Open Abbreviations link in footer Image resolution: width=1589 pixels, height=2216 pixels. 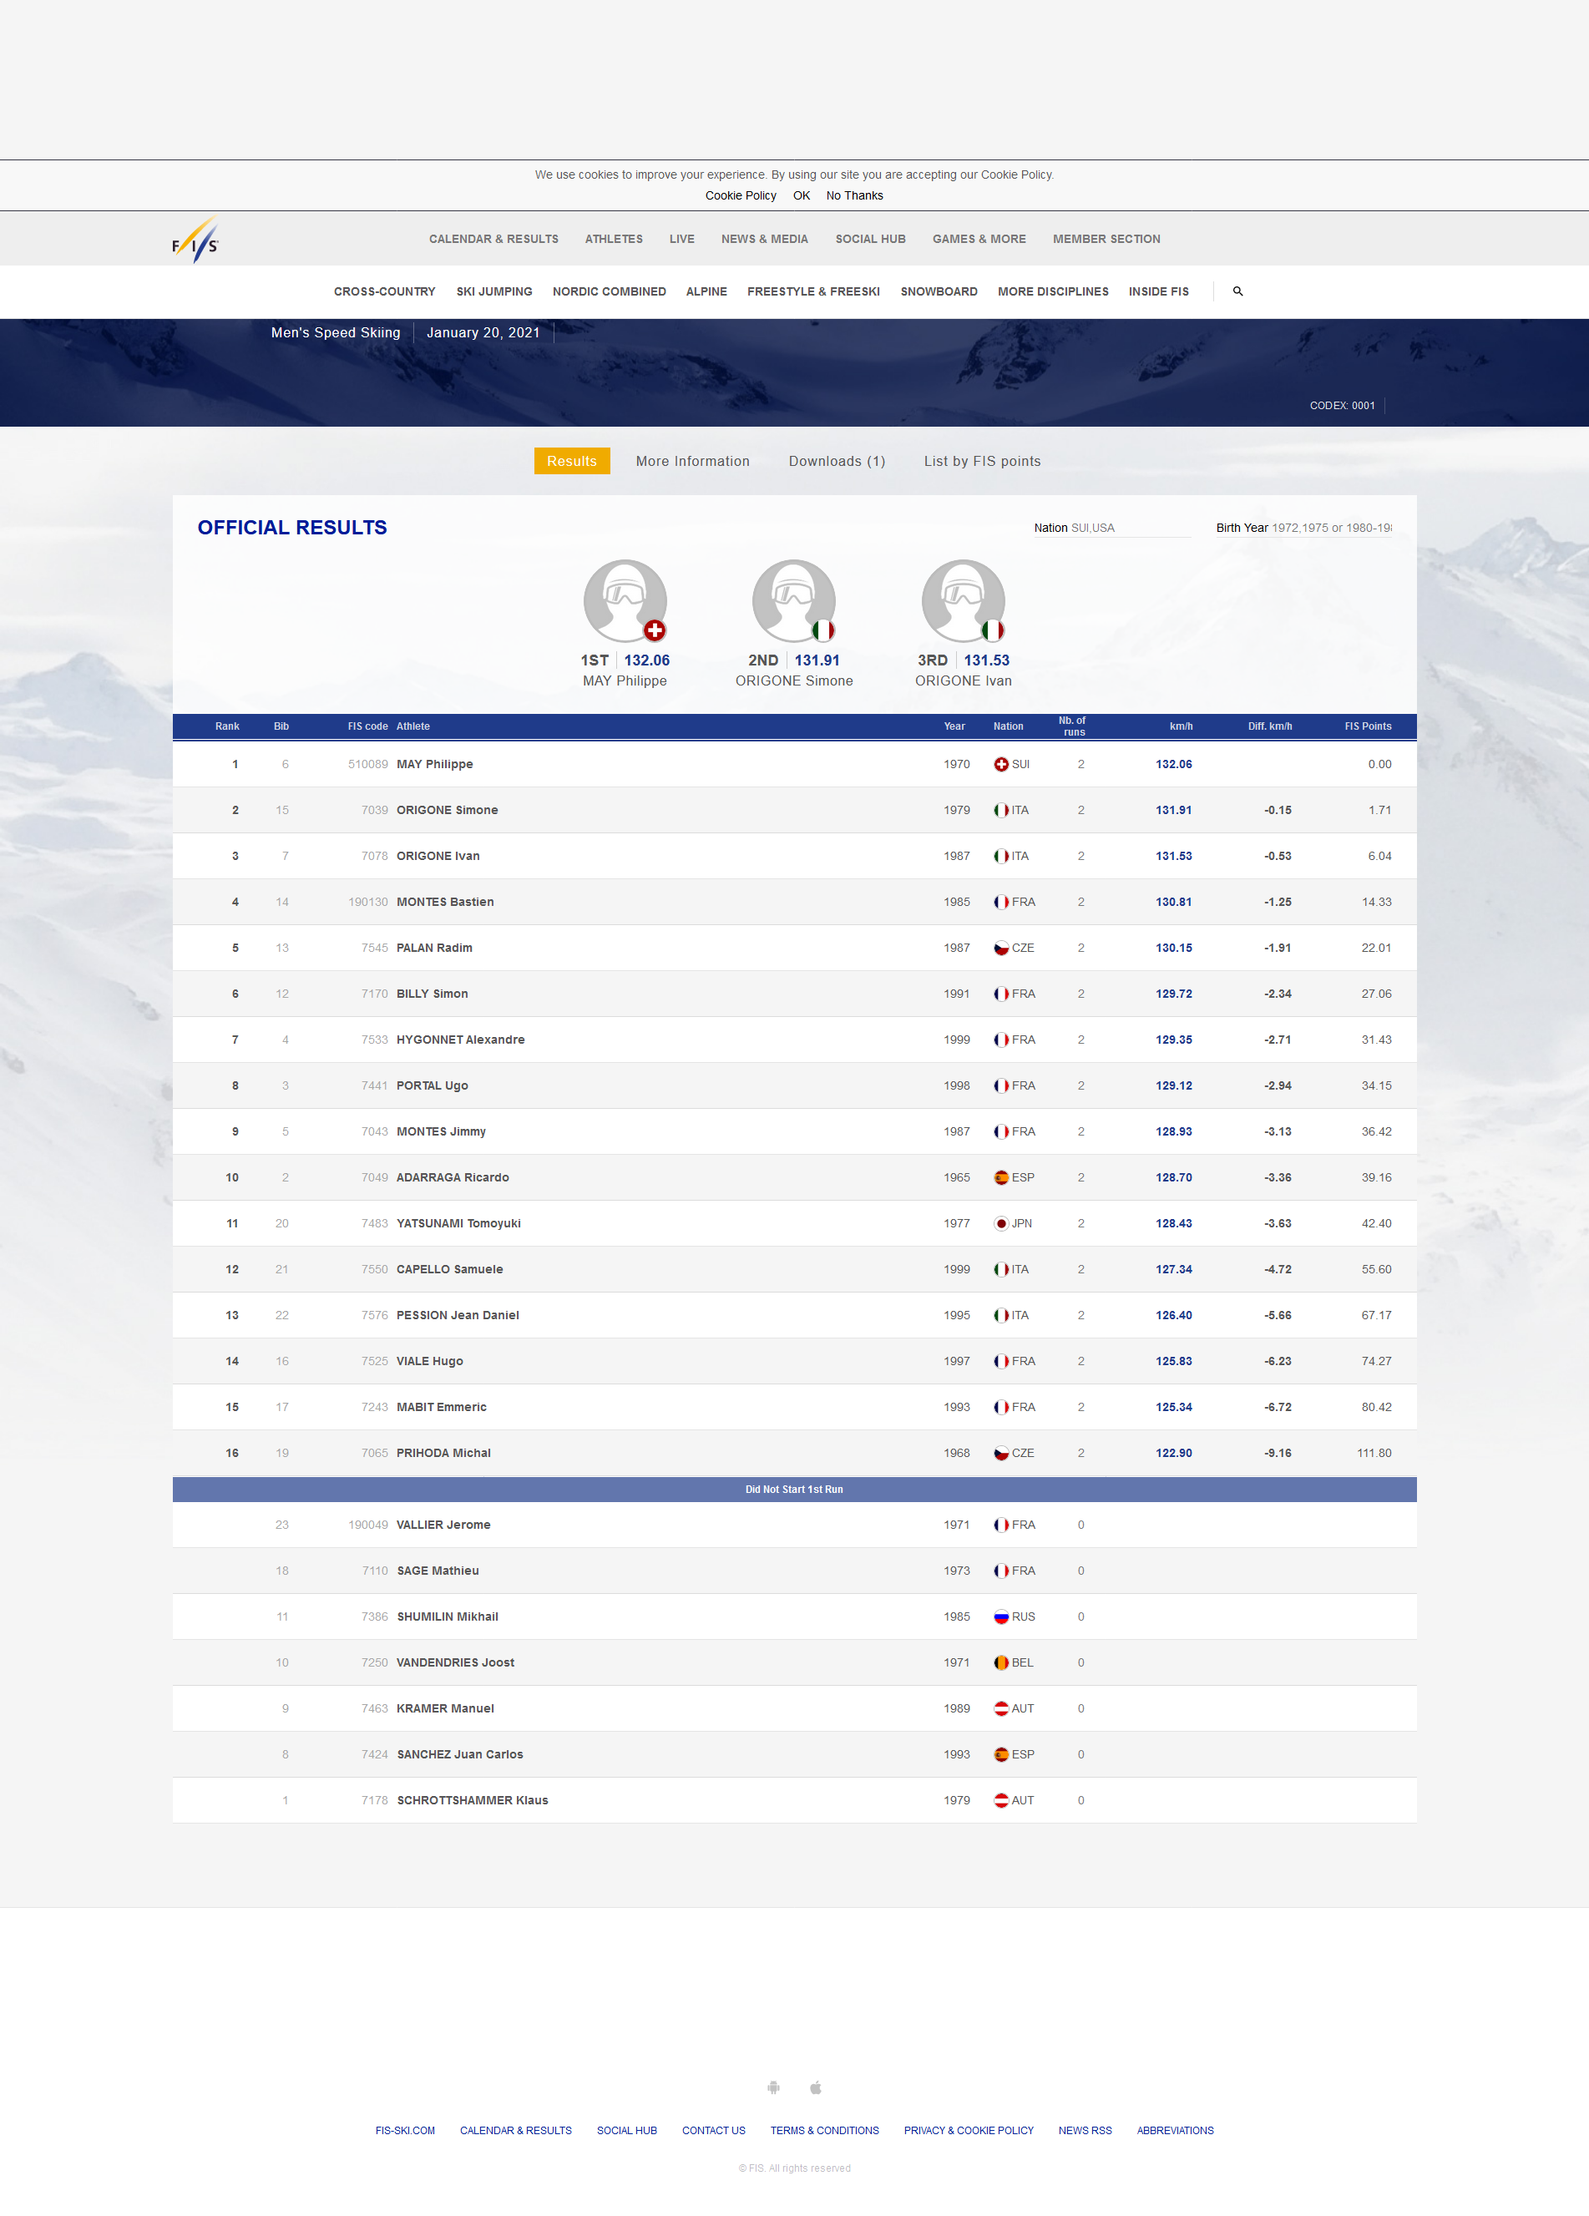1175,2130
